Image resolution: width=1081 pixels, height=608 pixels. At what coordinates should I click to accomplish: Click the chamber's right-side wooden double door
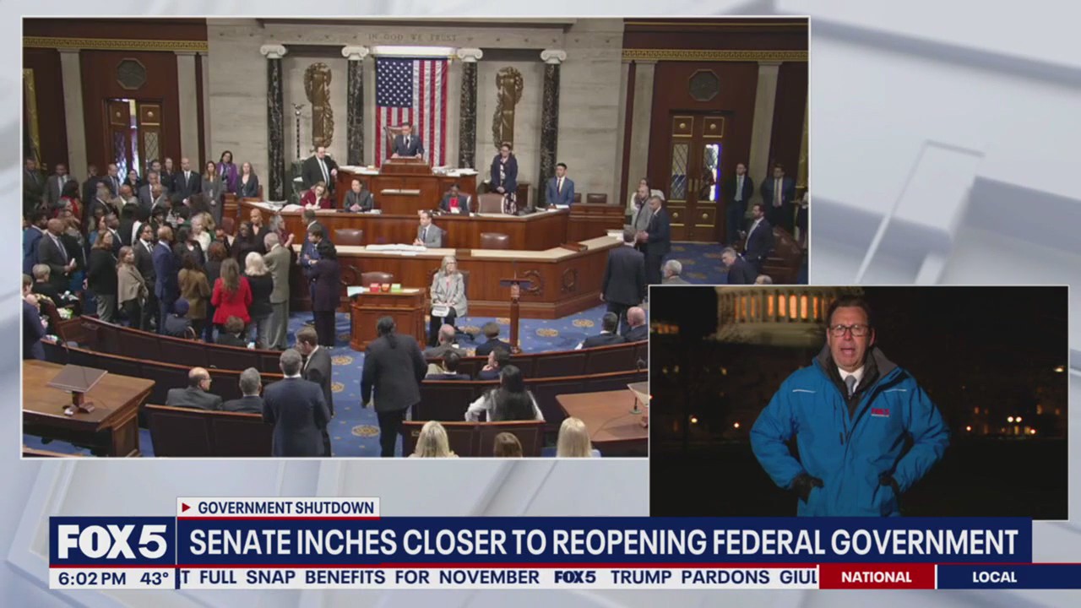[x=694, y=176]
